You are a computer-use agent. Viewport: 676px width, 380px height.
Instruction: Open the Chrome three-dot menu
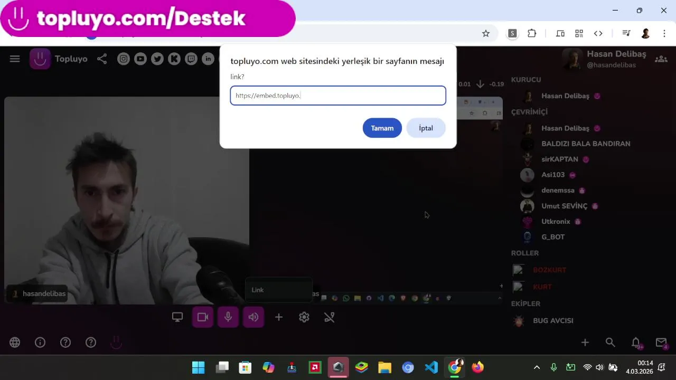[x=664, y=33]
